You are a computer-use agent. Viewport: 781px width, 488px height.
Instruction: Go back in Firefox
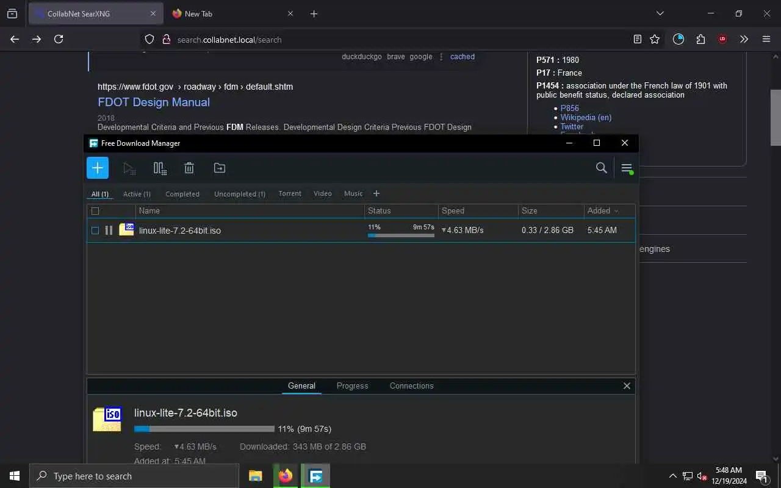tap(15, 39)
